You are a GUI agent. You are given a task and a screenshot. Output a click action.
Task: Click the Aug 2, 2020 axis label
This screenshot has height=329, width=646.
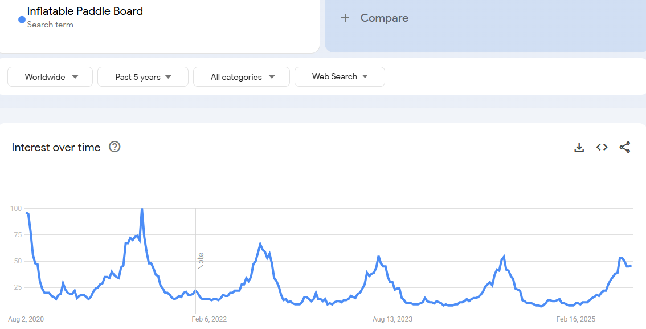(x=26, y=319)
